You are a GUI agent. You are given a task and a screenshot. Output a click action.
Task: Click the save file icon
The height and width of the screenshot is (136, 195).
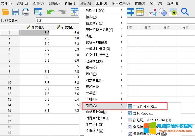point(16,12)
